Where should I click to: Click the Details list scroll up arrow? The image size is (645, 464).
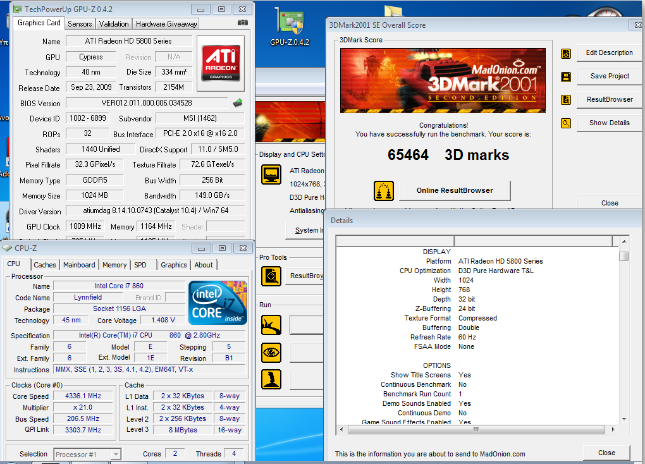(x=624, y=241)
